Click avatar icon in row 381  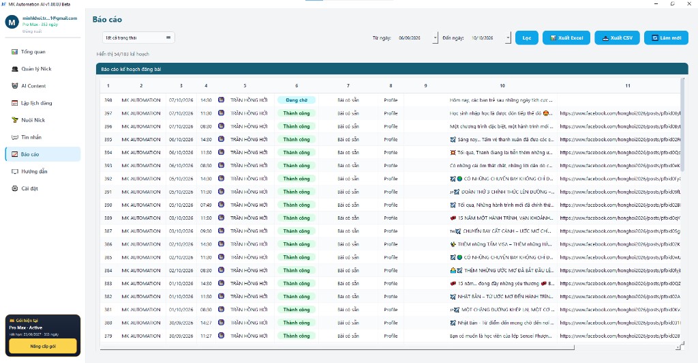click(222, 310)
